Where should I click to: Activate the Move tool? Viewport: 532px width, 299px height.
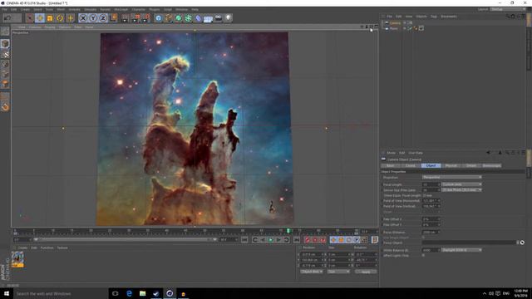pos(40,18)
